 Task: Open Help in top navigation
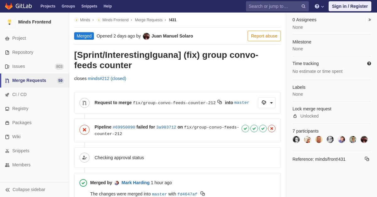[108, 6]
